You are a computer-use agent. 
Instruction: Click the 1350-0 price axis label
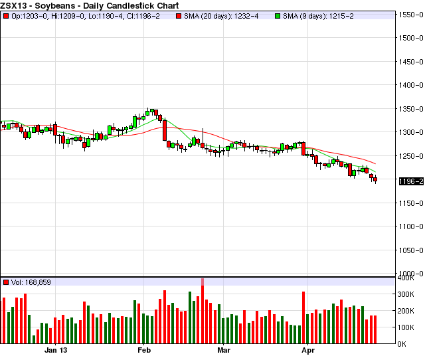pyautogui.click(x=411, y=109)
